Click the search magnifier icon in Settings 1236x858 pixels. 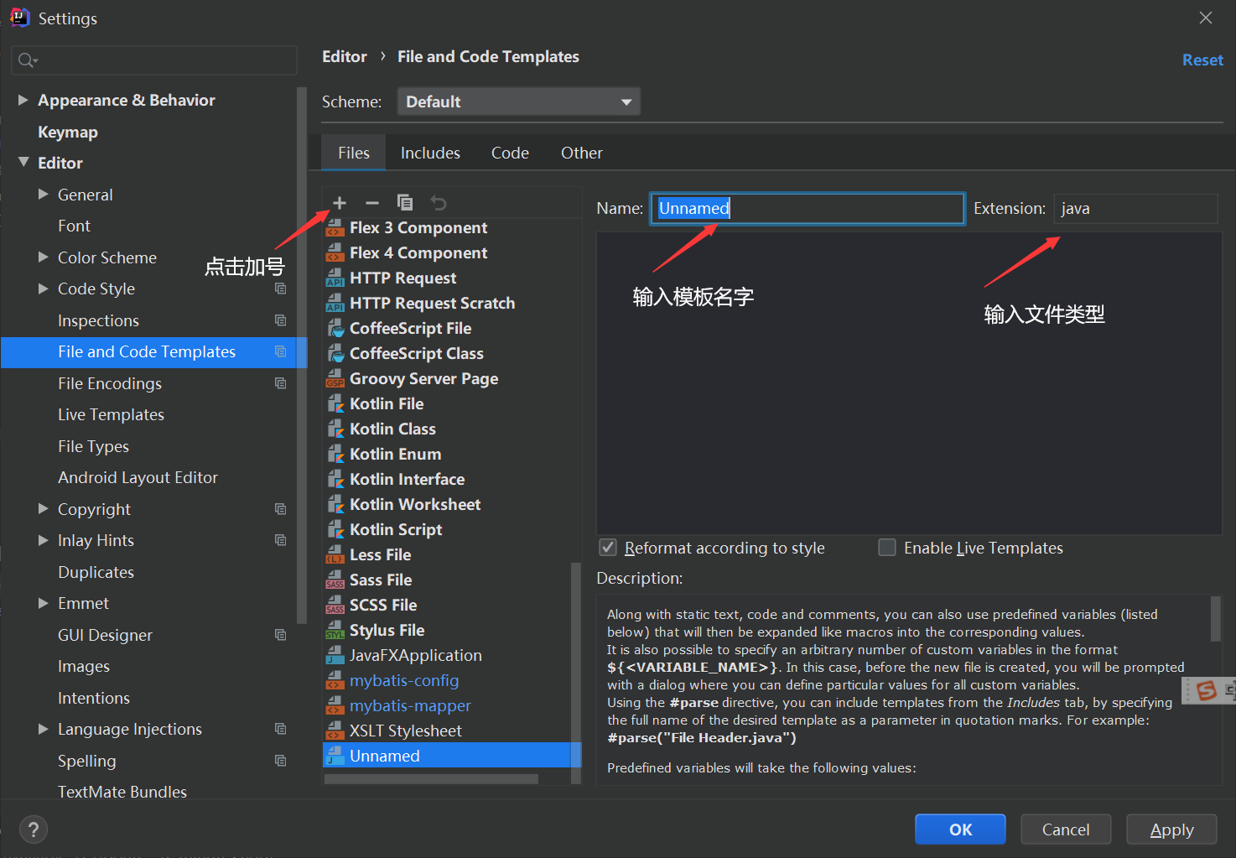click(27, 60)
